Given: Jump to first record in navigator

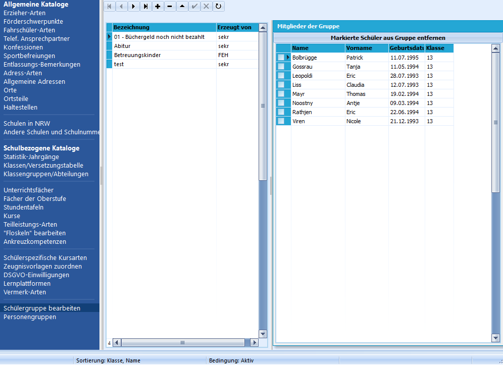Looking at the screenshot, I should click(x=110, y=6).
